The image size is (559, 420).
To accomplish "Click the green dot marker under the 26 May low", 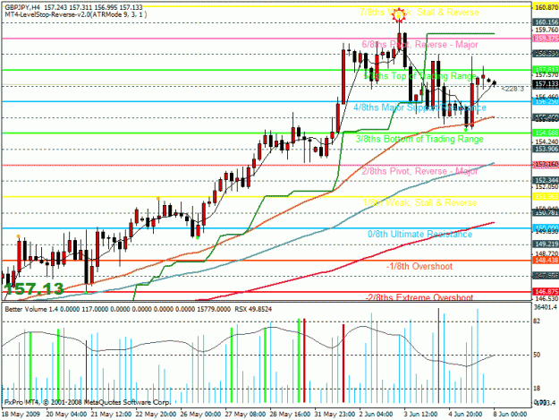I will coord(198,237).
